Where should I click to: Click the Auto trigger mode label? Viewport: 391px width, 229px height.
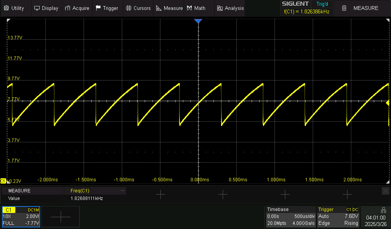323,216
